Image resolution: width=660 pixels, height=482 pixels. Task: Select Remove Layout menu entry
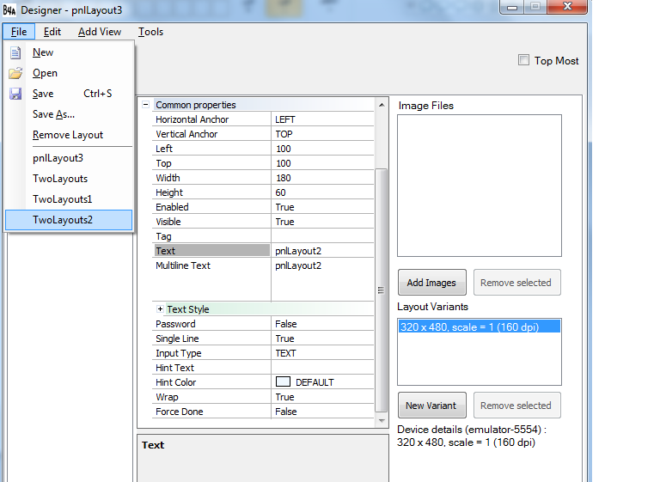(x=70, y=135)
